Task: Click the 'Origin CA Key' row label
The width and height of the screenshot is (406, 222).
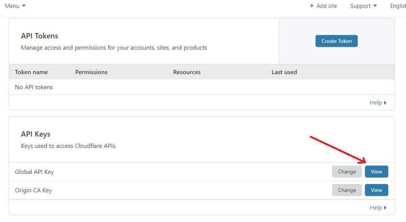Action: (x=33, y=190)
